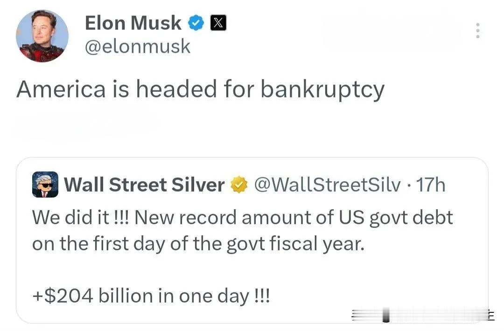The image size is (504, 331).
Task: Click the gold verified badge beside Wall Street Silver
Action: [239, 185]
